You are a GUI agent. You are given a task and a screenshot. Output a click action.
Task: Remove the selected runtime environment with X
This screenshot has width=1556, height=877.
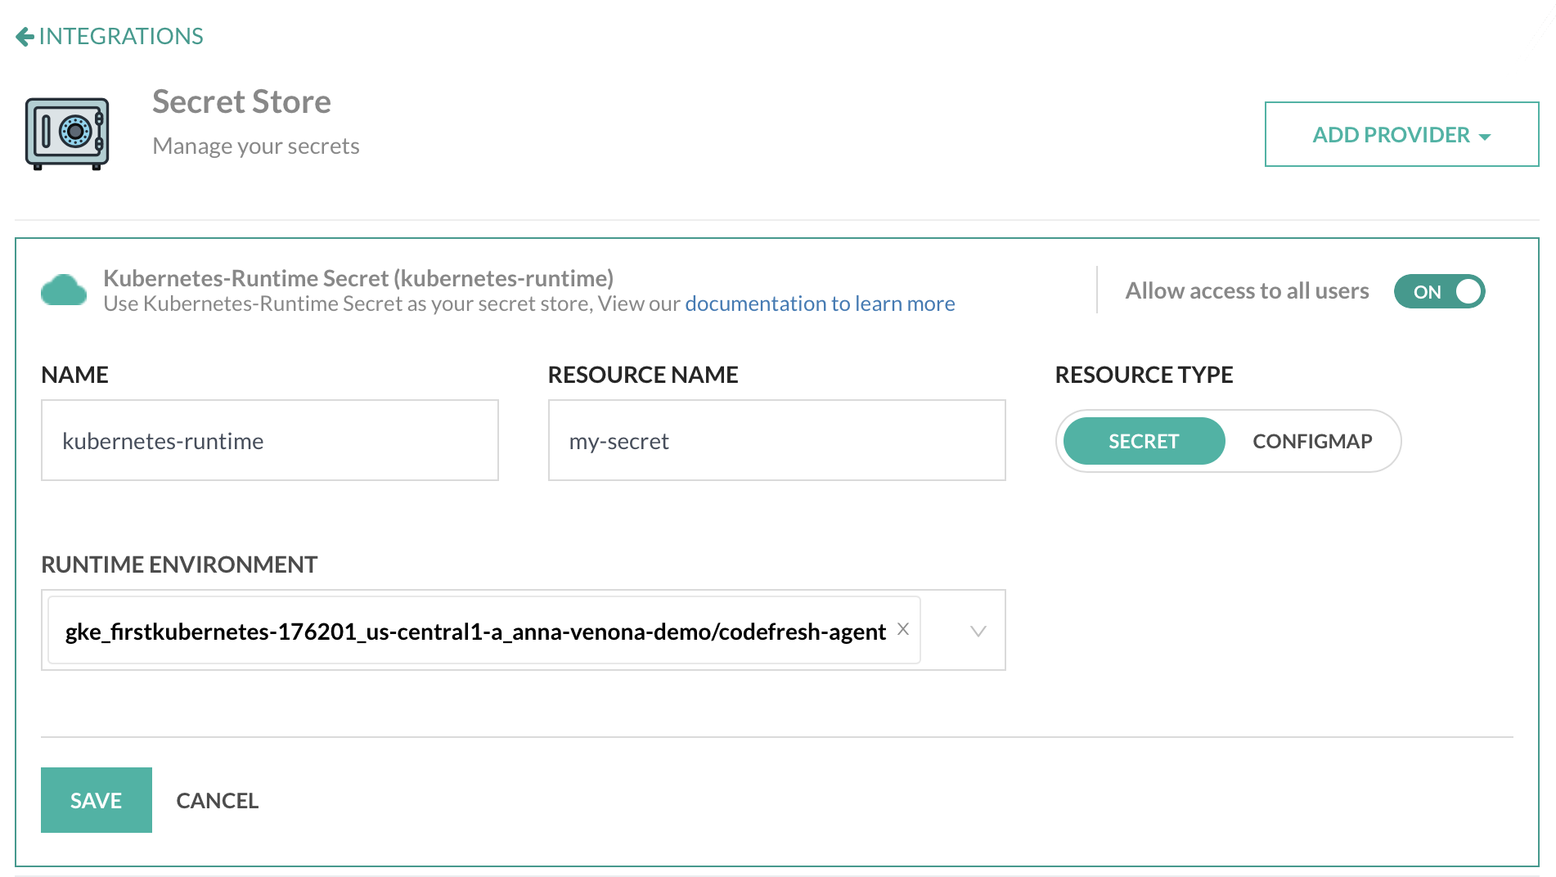point(902,629)
